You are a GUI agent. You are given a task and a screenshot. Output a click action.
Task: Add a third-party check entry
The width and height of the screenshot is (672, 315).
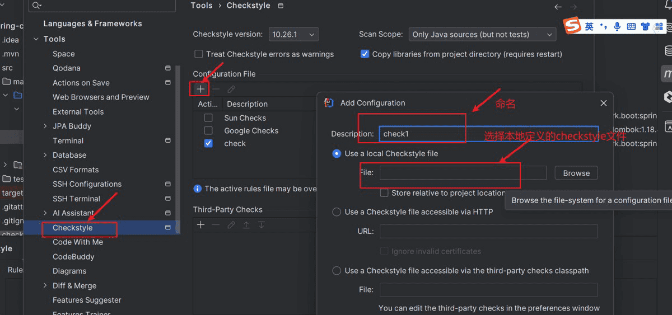coord(200,225)
